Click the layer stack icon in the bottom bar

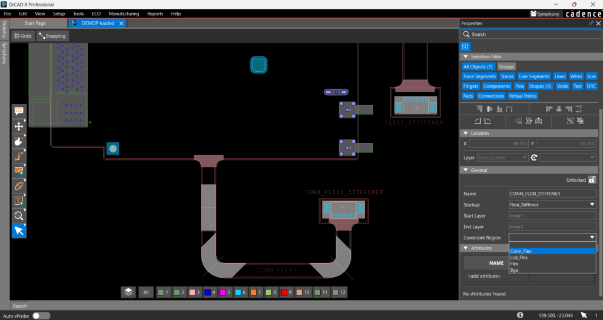pos(128,292)
